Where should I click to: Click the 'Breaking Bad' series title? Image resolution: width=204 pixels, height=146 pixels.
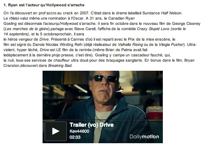pyautogui.click(x=60, y=65)
